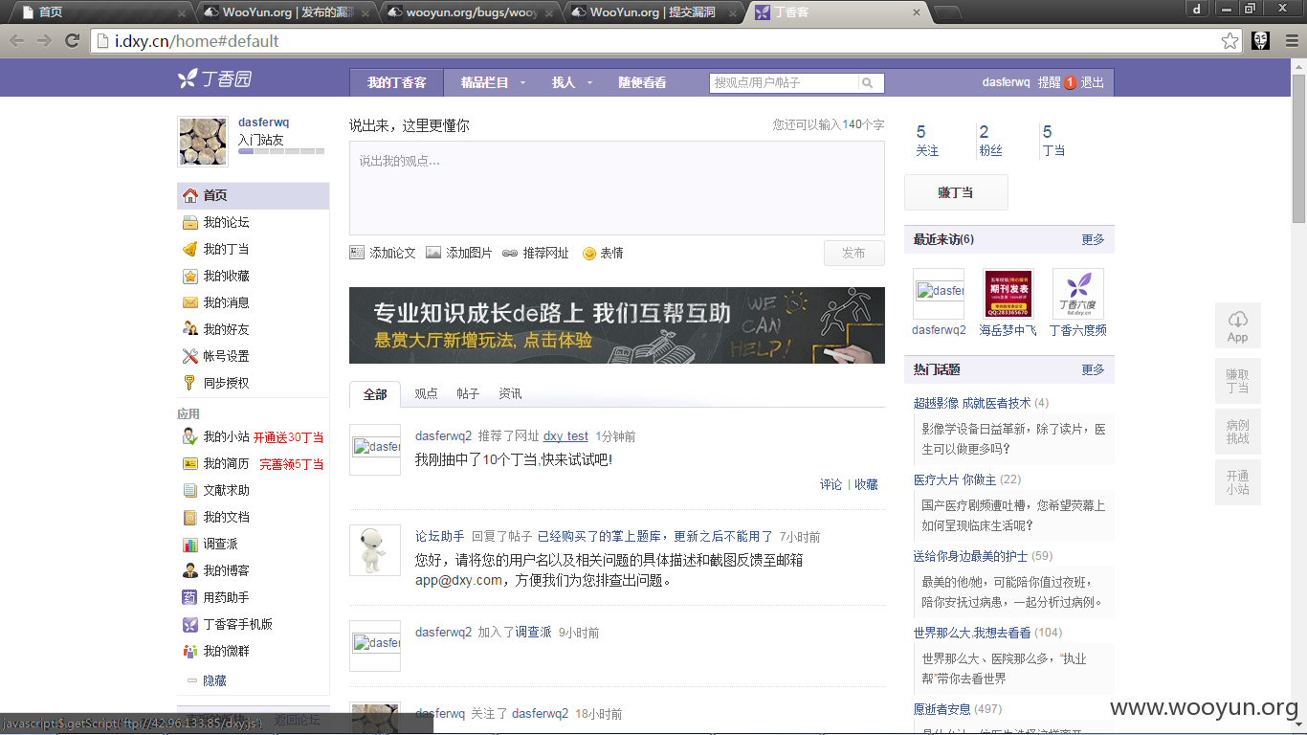Viewport: 1307px width, 735px height.
Task: Click the browser forward arrow
Action: pyautogui.click(x=45, y=40)
